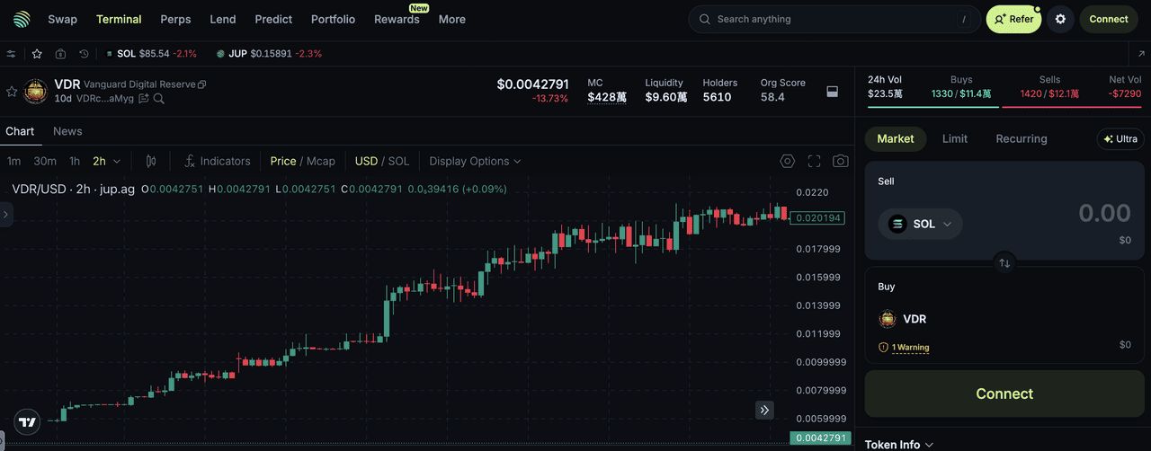
Task: Take a chart snapshot with camera icon
Action: coord(840,161)
